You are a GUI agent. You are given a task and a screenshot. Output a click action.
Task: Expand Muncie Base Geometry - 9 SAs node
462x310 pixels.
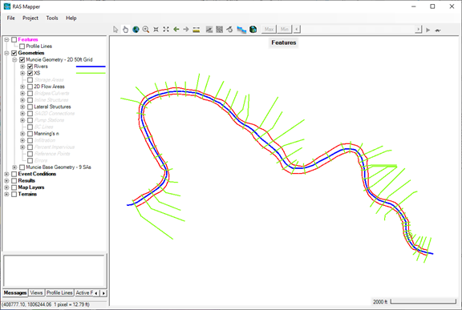(14, 167)
